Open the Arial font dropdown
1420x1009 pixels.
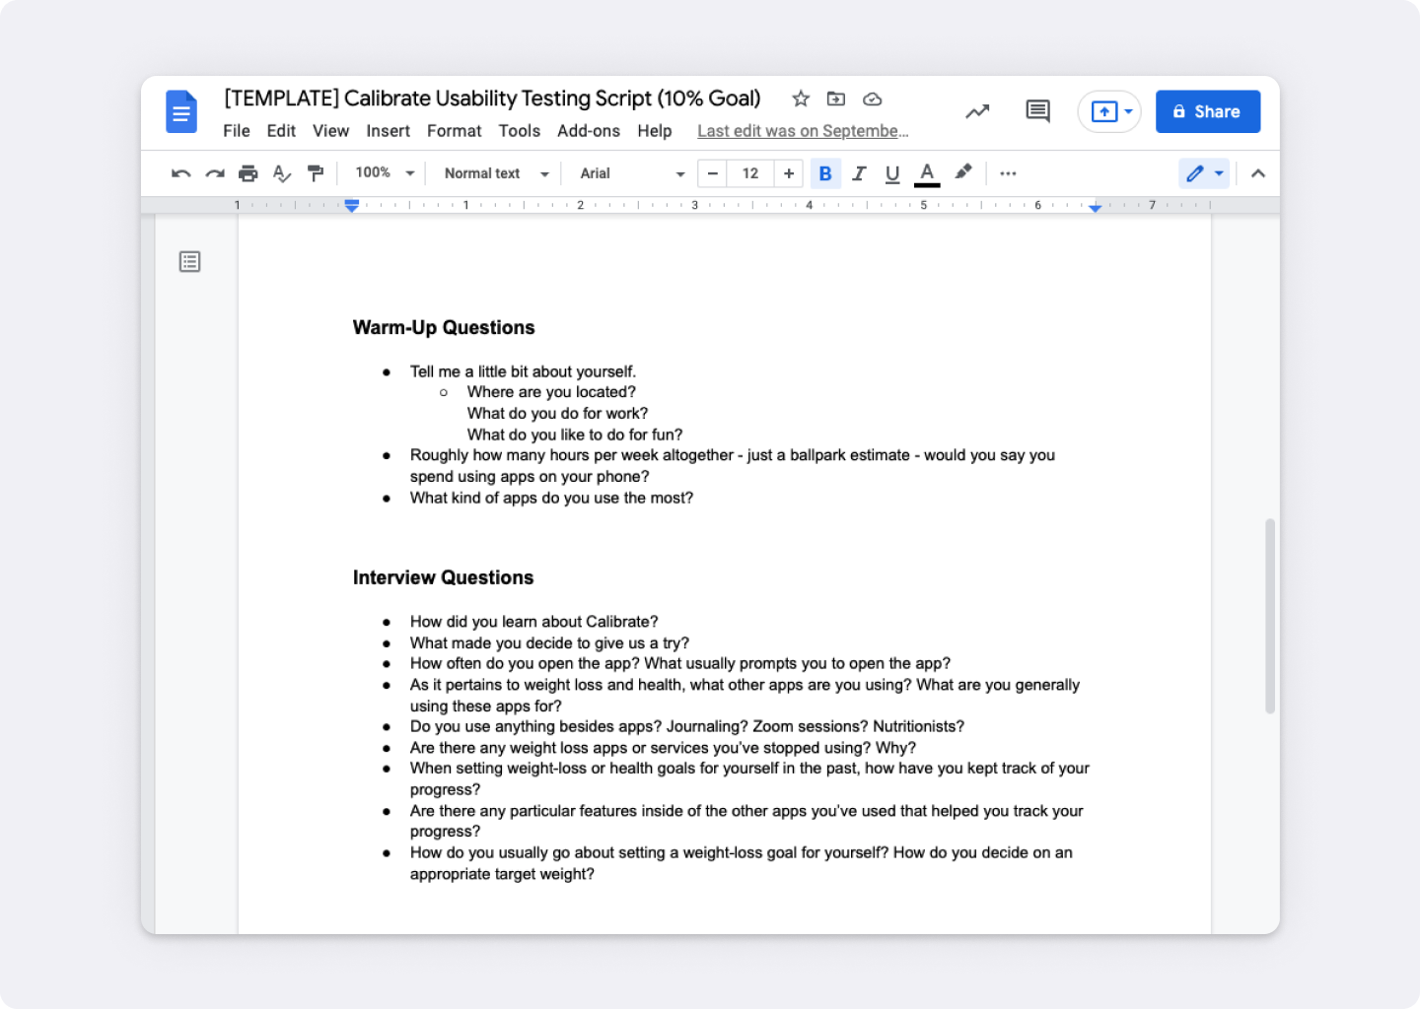632,173
